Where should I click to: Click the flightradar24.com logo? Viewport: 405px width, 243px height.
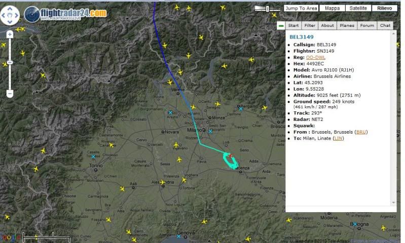tap(65, 14)
